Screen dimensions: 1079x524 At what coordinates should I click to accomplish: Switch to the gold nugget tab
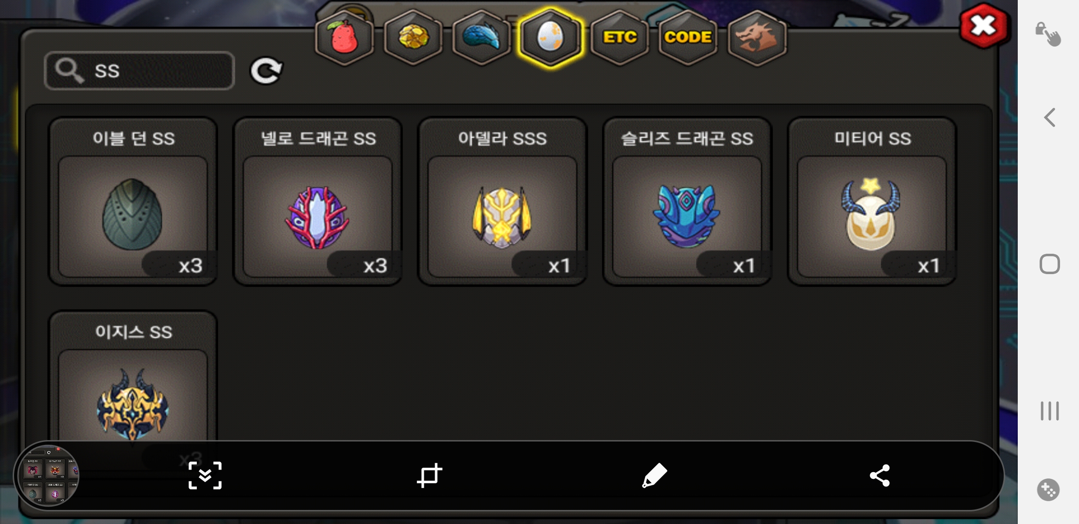click(413, 38)
